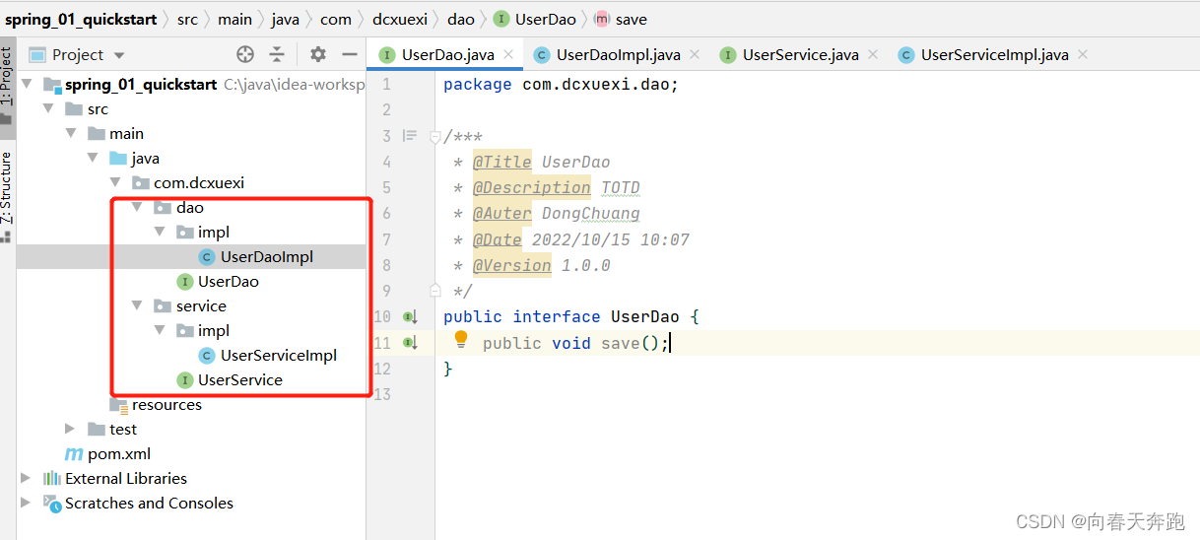Expand the test folder arrow
Image resolution: width=1200 pixels, height=540 pixels.
[x=70, y=430]
